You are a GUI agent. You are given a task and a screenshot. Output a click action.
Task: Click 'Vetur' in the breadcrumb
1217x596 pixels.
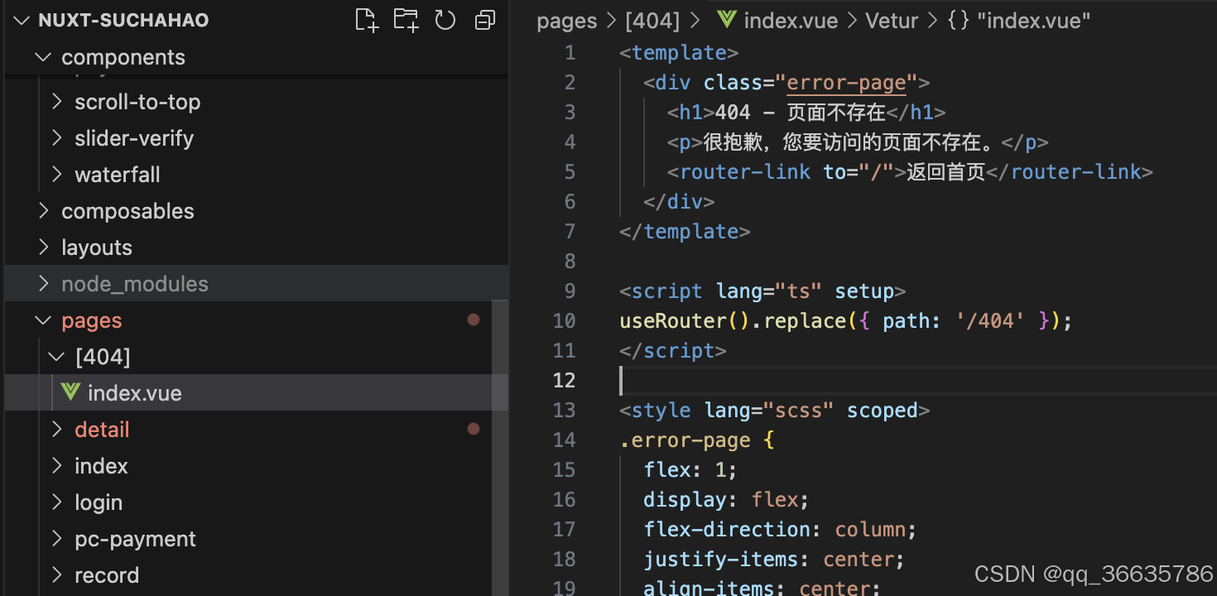pos(892,21)
